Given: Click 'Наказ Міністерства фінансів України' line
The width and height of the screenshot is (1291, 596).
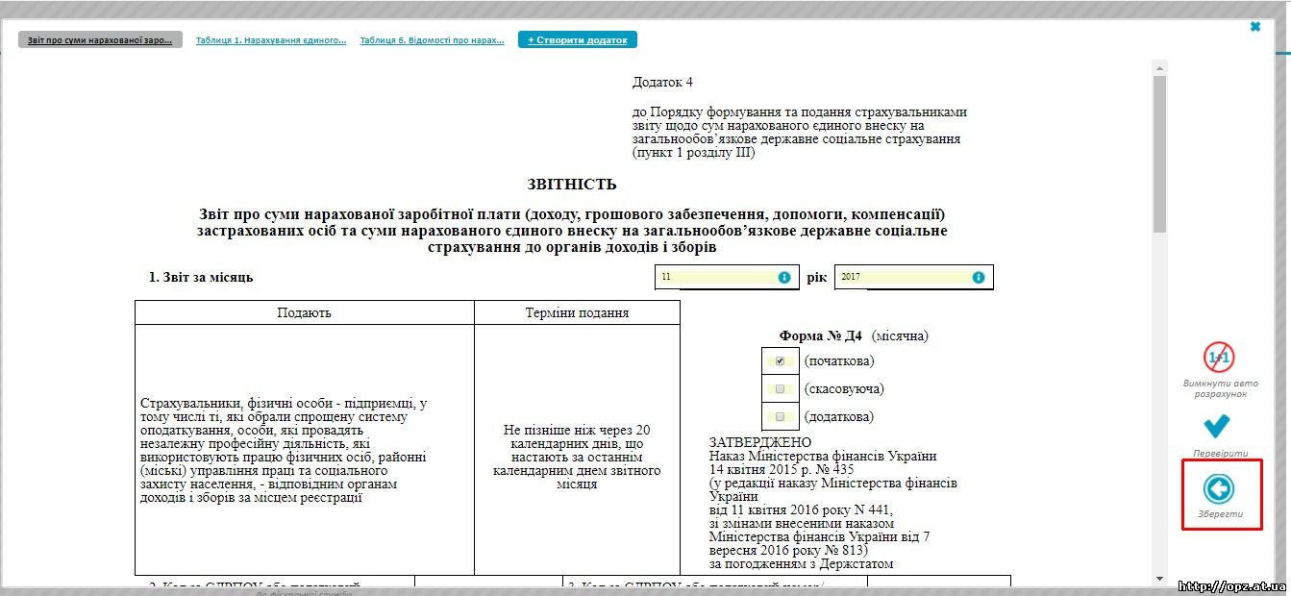Looking at the screenshot, I should pyautogui.click(x=823, y=456).
